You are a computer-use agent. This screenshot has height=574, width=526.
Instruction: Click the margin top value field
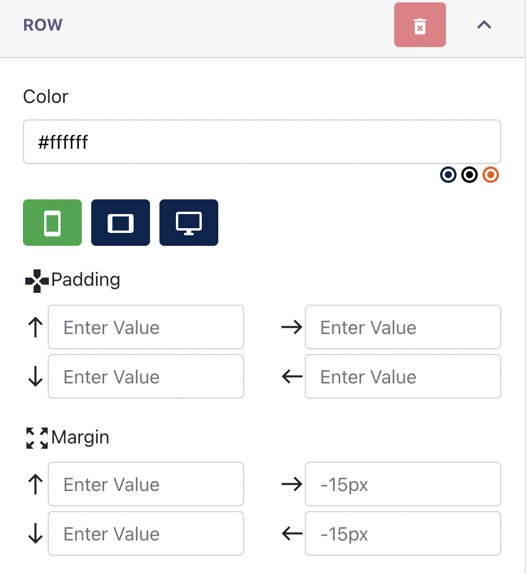(x=146, y=484)
